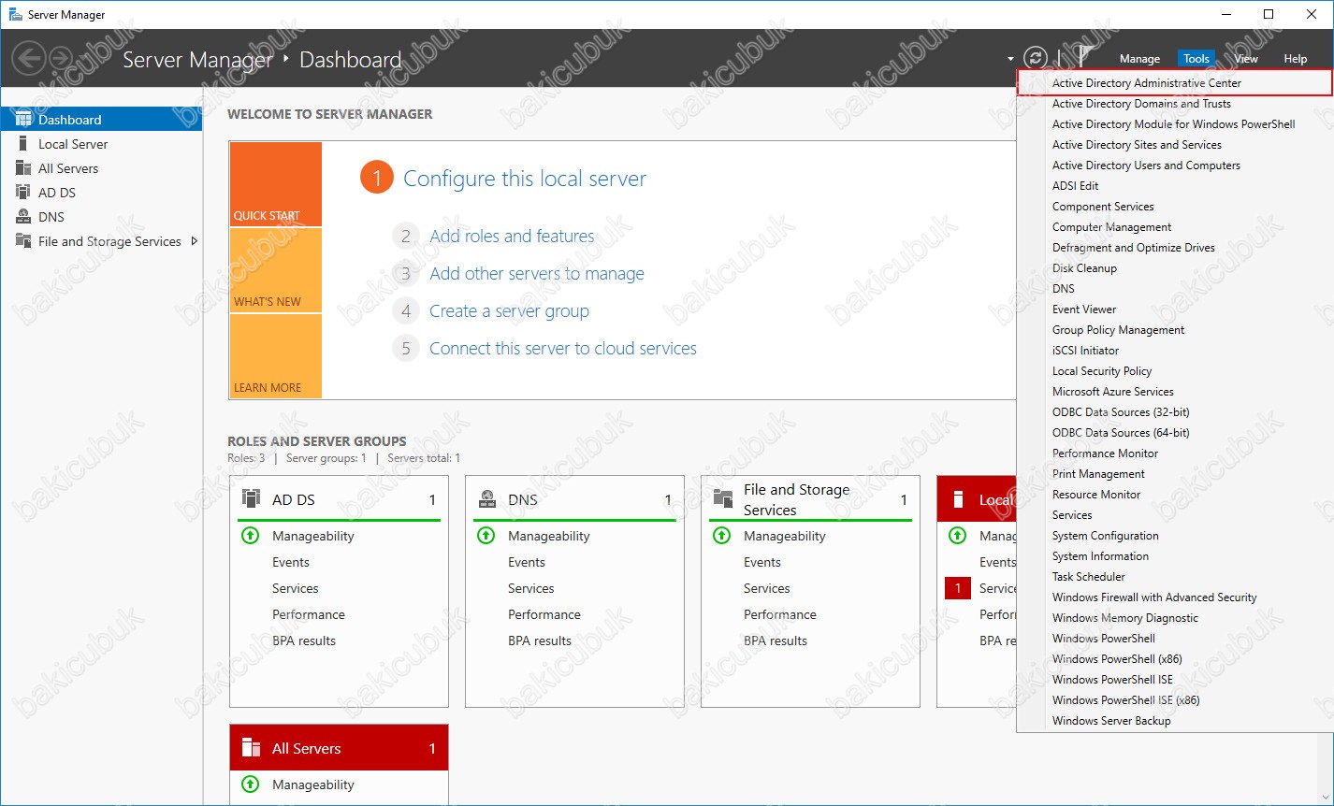Open Windows Server Backup
Viewport: 1334px width, 806px height.
(x=1111, y=721)
